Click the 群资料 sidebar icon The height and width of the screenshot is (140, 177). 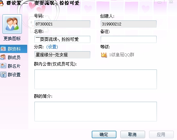3,49
